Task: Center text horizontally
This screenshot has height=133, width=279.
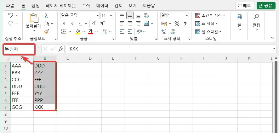Action: [130, 24]
